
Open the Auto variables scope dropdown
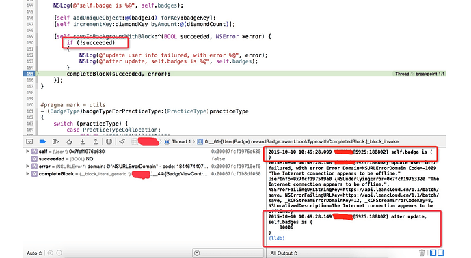[34, 253]
